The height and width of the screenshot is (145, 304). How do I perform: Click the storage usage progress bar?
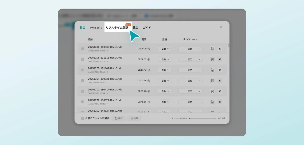click(x=202, y=118)
